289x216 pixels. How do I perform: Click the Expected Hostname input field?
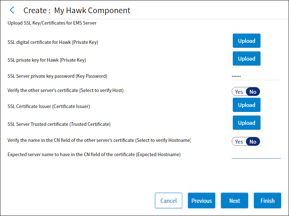point(256,155)
